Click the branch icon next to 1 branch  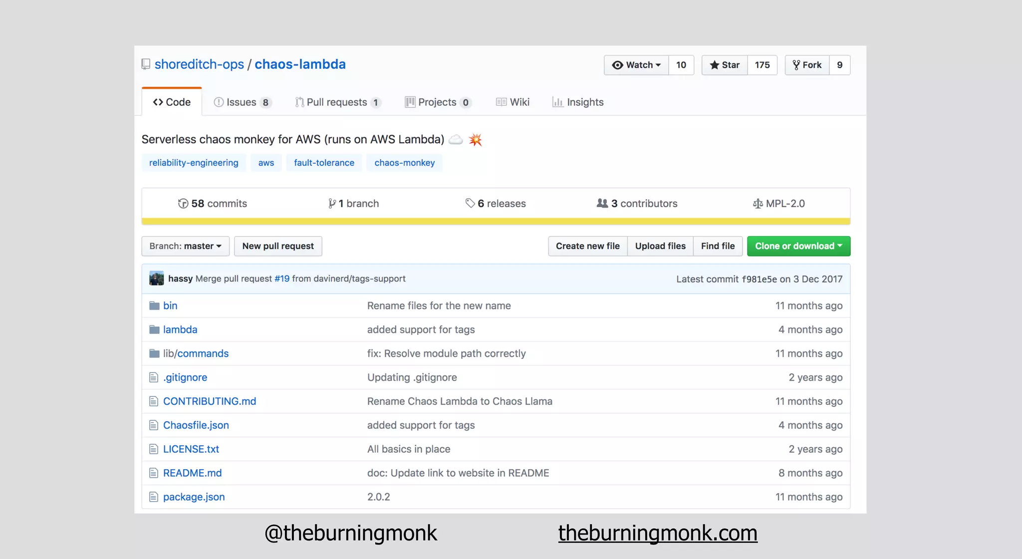(332, 204)
